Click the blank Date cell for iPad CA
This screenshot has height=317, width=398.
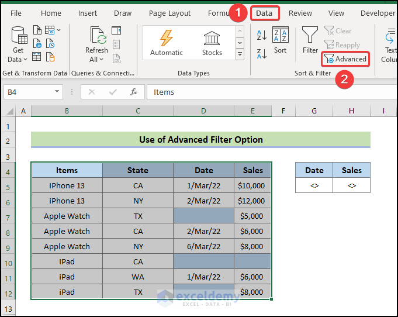point(203,261)
